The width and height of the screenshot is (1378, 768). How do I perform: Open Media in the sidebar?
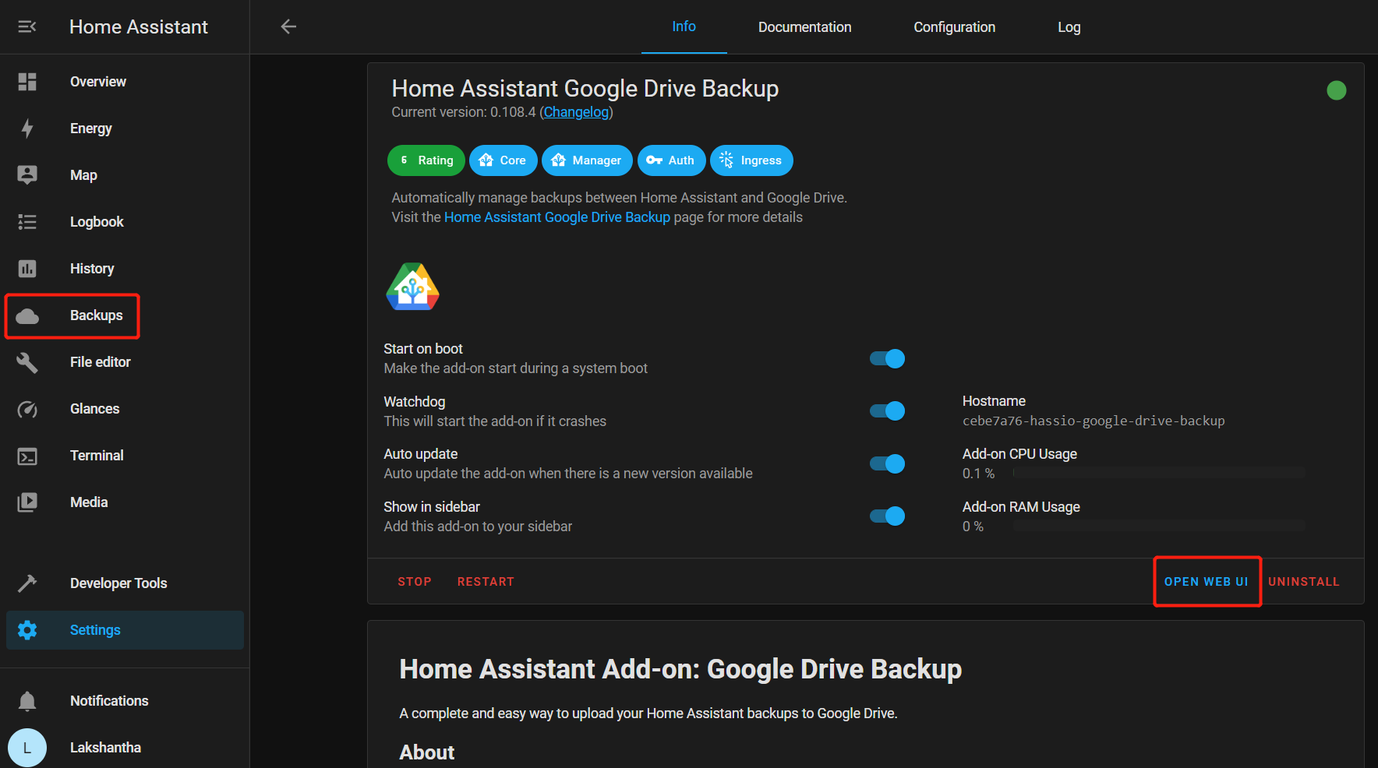pos(125,502)
